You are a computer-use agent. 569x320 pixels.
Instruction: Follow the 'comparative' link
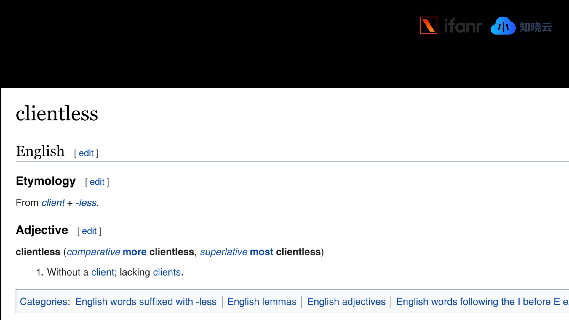click(94, 252)
